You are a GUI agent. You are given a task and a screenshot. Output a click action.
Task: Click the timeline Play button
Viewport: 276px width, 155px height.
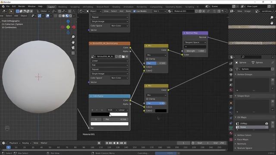pos(118,143)
